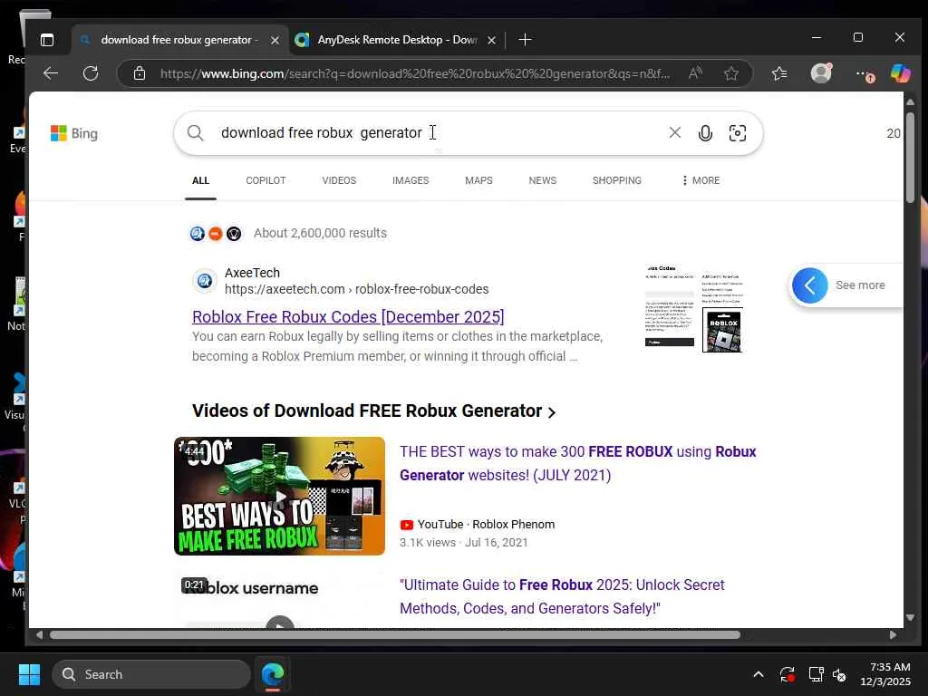Viewport: 928px width, 696px height.
Task: Open THE BEST ways to make 300 FREE ROBUX link
Action: [x=577, y=463]
